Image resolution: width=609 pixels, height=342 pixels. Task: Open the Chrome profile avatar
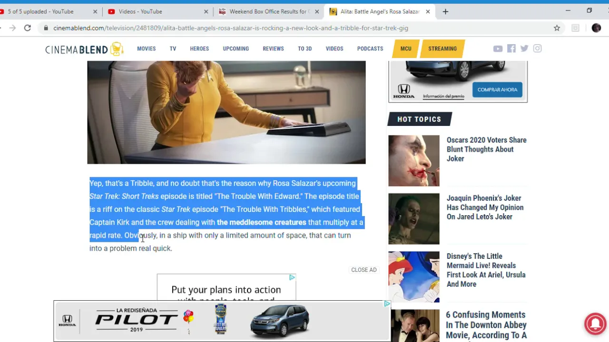(x=596, y=28)
